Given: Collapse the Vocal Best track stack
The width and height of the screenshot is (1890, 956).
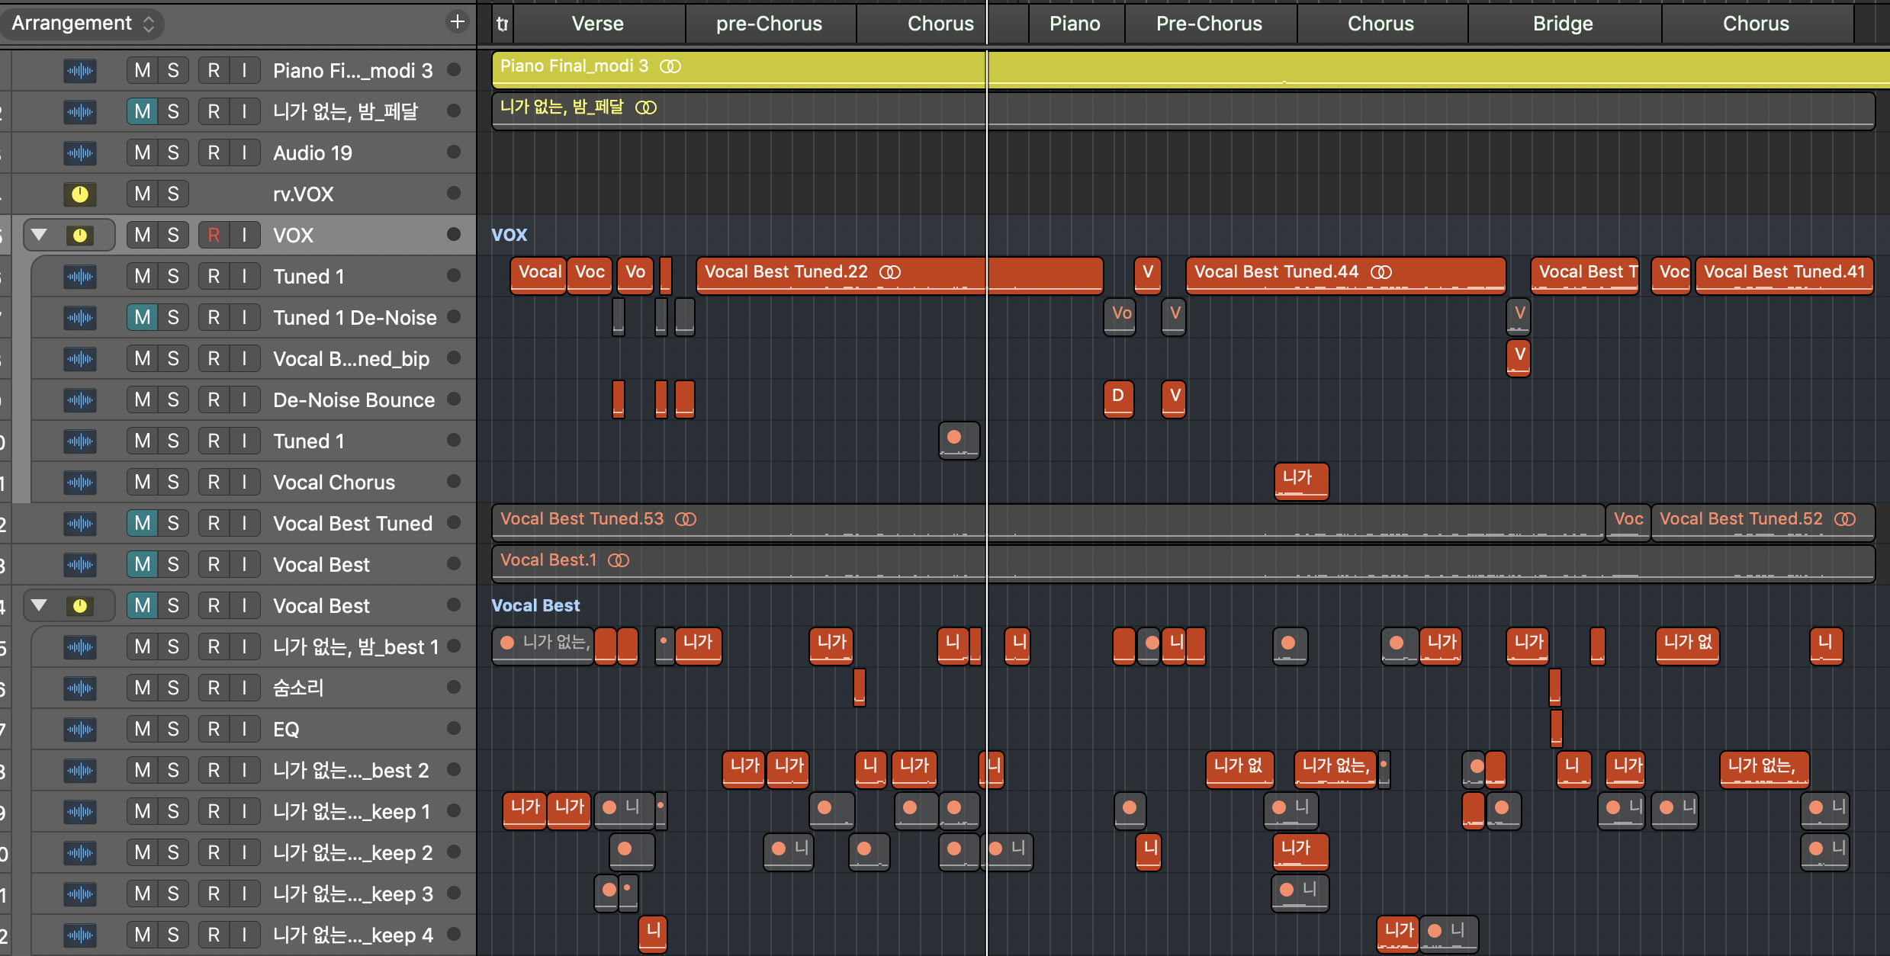Looking at the screenshot, I should point(40,605).
